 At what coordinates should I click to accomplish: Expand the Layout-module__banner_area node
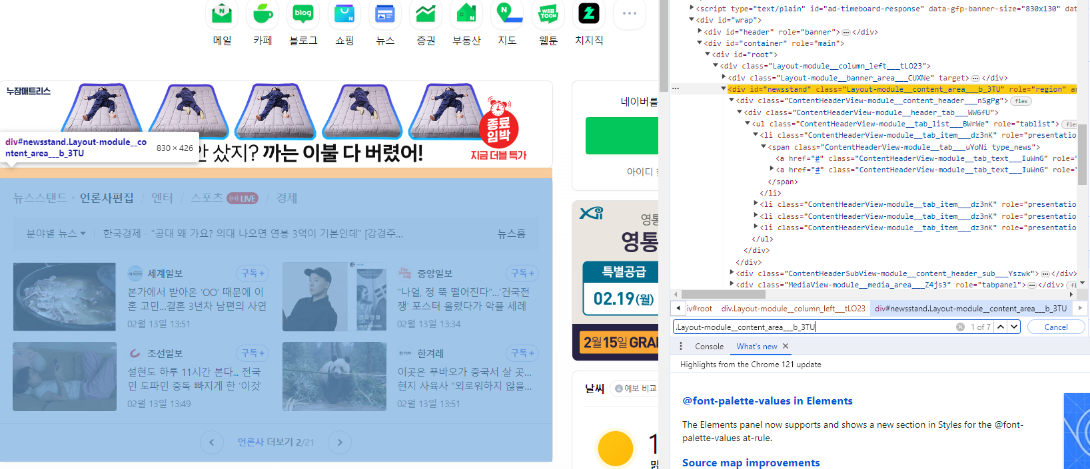coord(724,77)
